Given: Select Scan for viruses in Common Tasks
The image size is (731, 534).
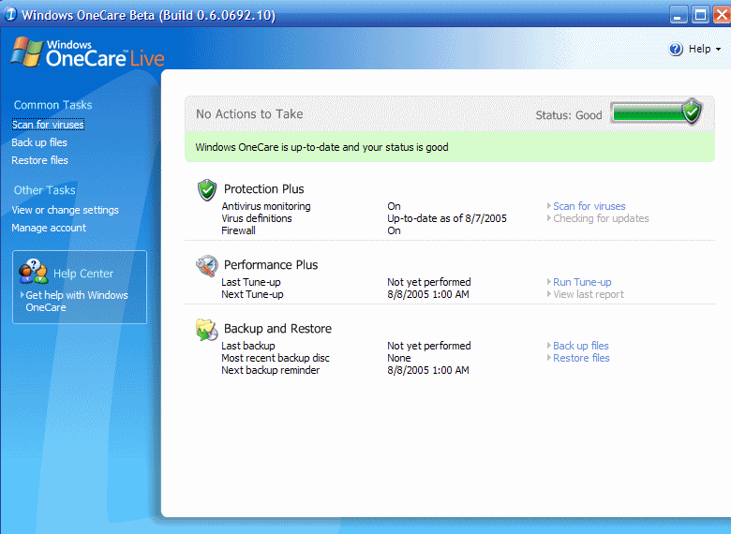Looking at the screenshot, I should pos(48,125).
